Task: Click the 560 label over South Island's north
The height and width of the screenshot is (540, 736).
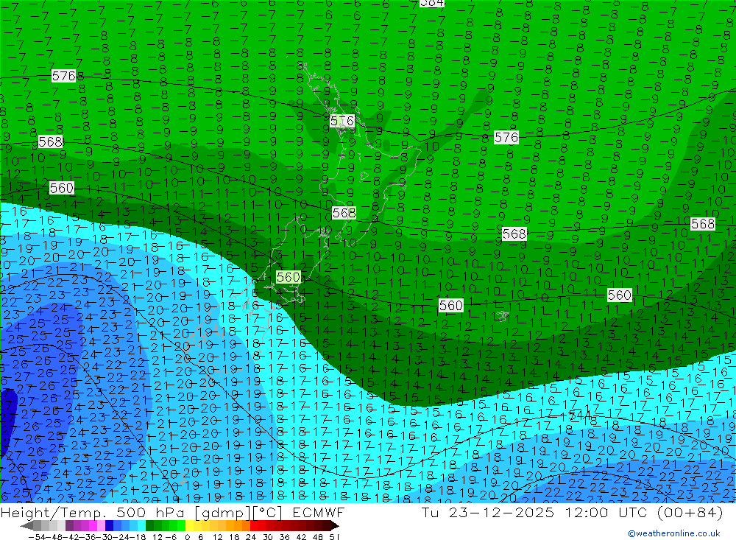Action: coord(289,277)
